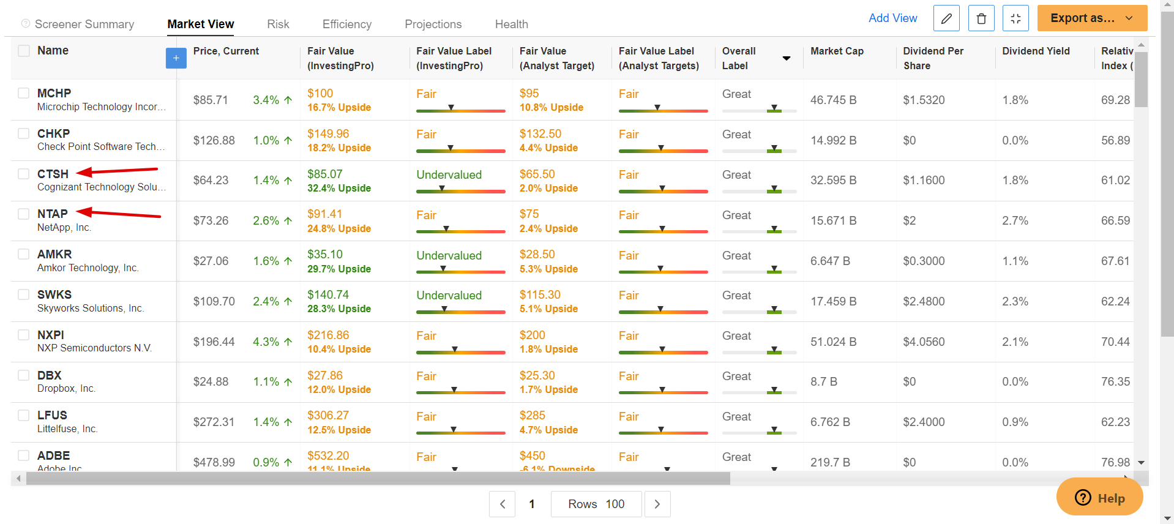Click AMKR Undervalued label
1174x524 pixels.
click(449, 255)
